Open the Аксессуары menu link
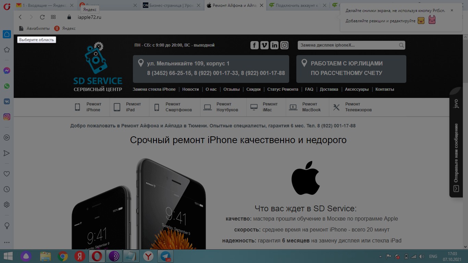 (357, 89)
